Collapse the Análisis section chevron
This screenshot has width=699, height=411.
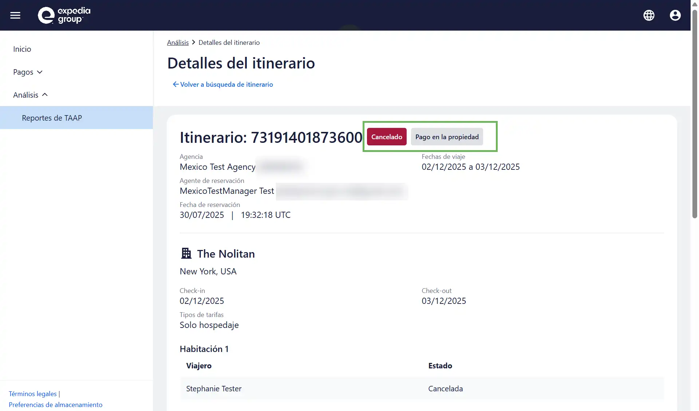pos(45,95)
